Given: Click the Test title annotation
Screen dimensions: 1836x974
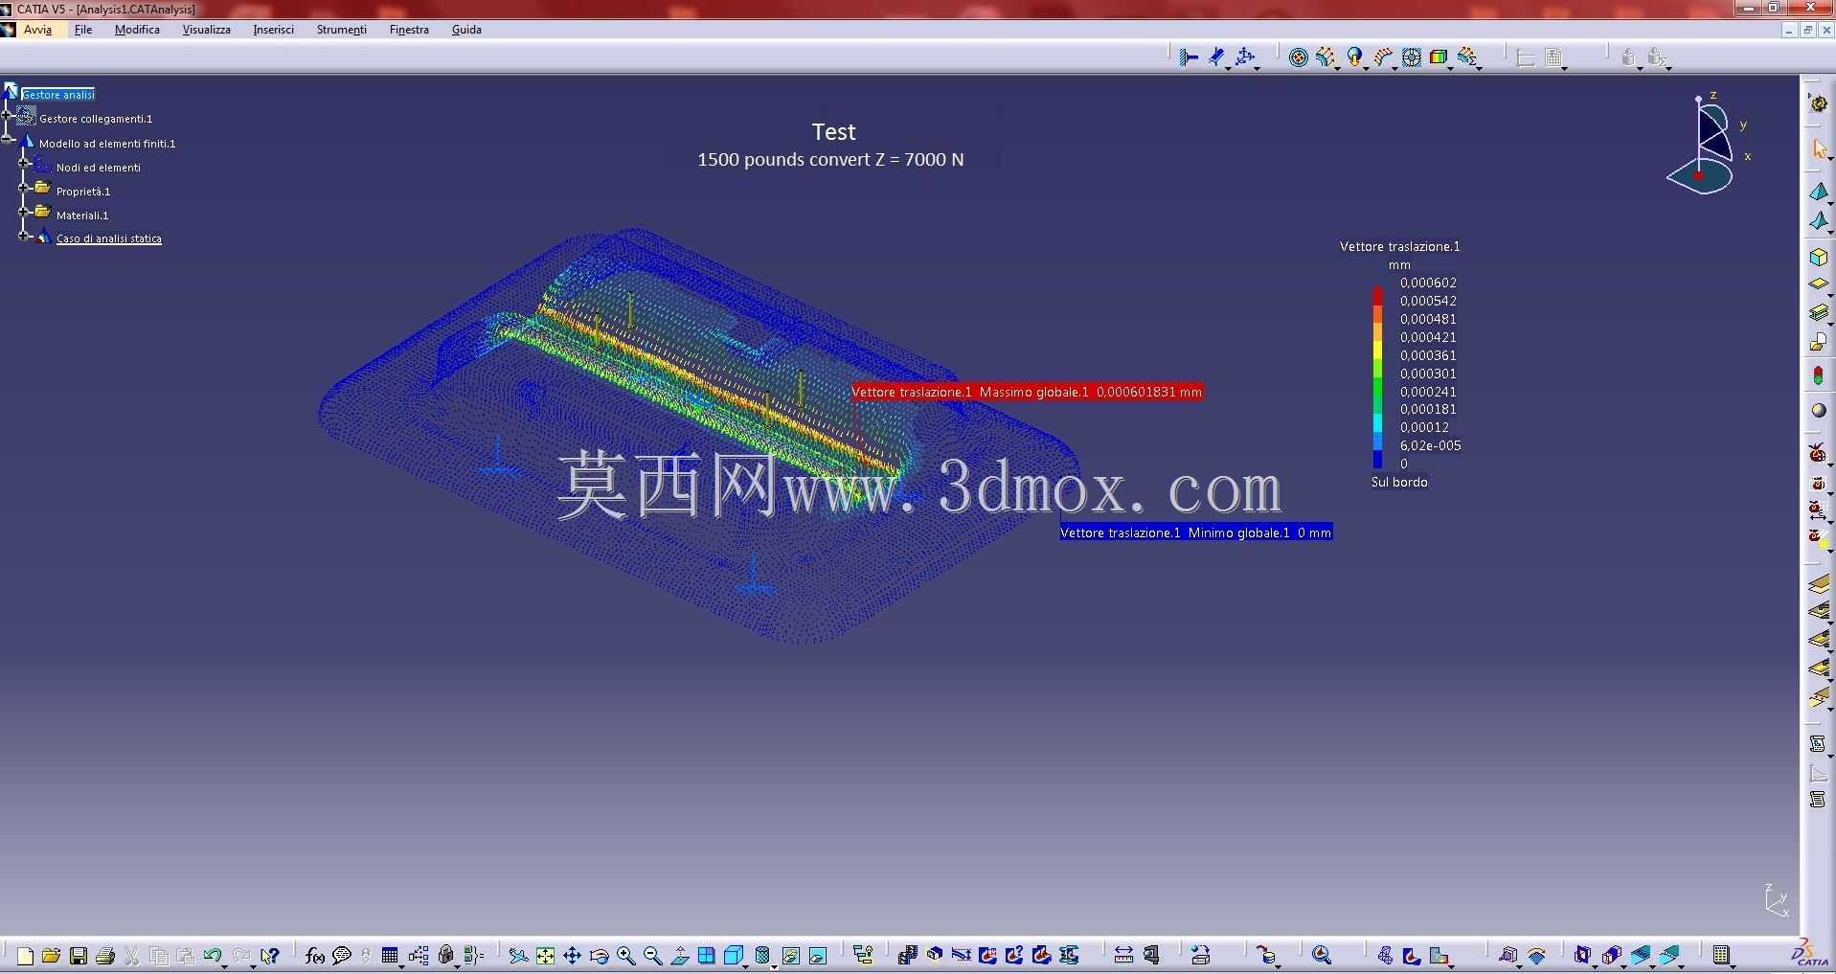Looking at the screenshot, I should click(x=833, y=131).
